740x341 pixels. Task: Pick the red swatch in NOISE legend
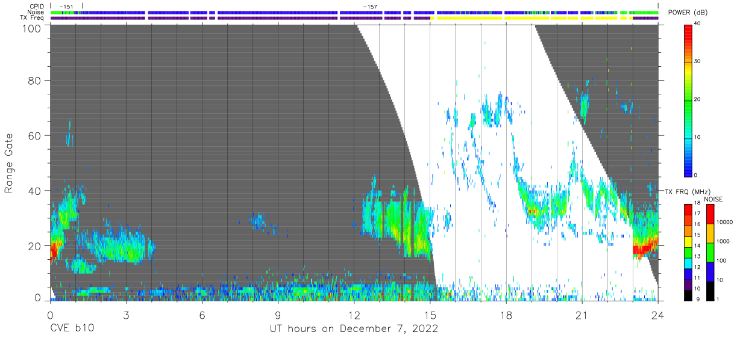coord(709,214)
